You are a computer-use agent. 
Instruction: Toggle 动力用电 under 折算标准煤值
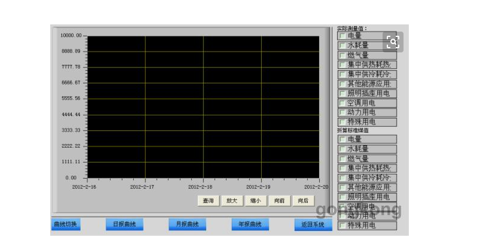pyautogui.click(x=343, y=216)
